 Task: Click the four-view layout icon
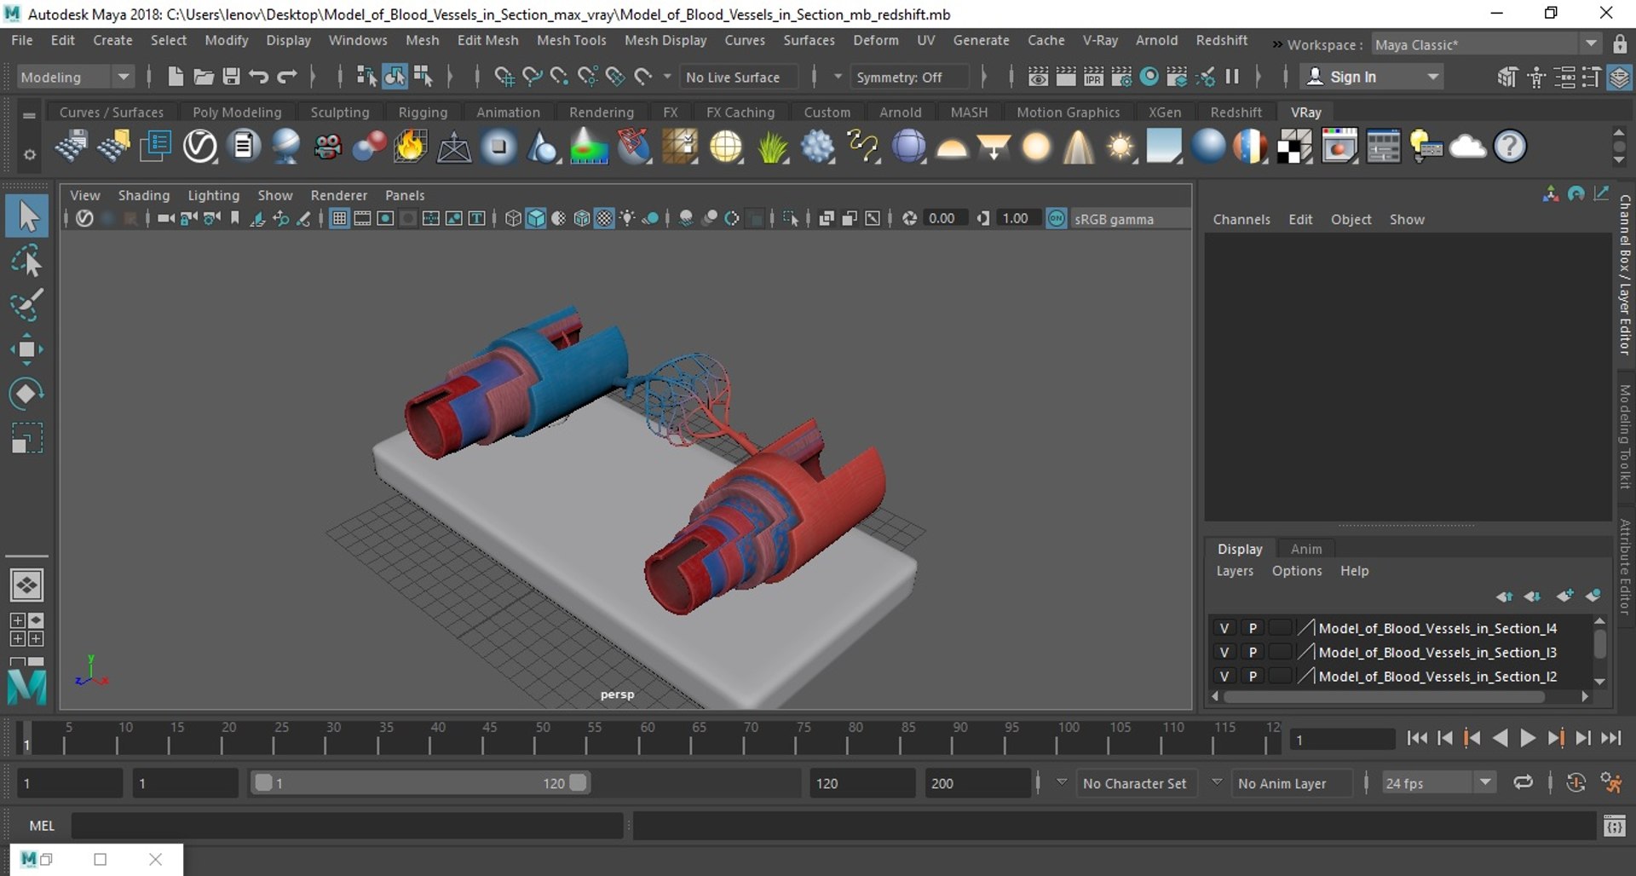click(x=26, y=630)
